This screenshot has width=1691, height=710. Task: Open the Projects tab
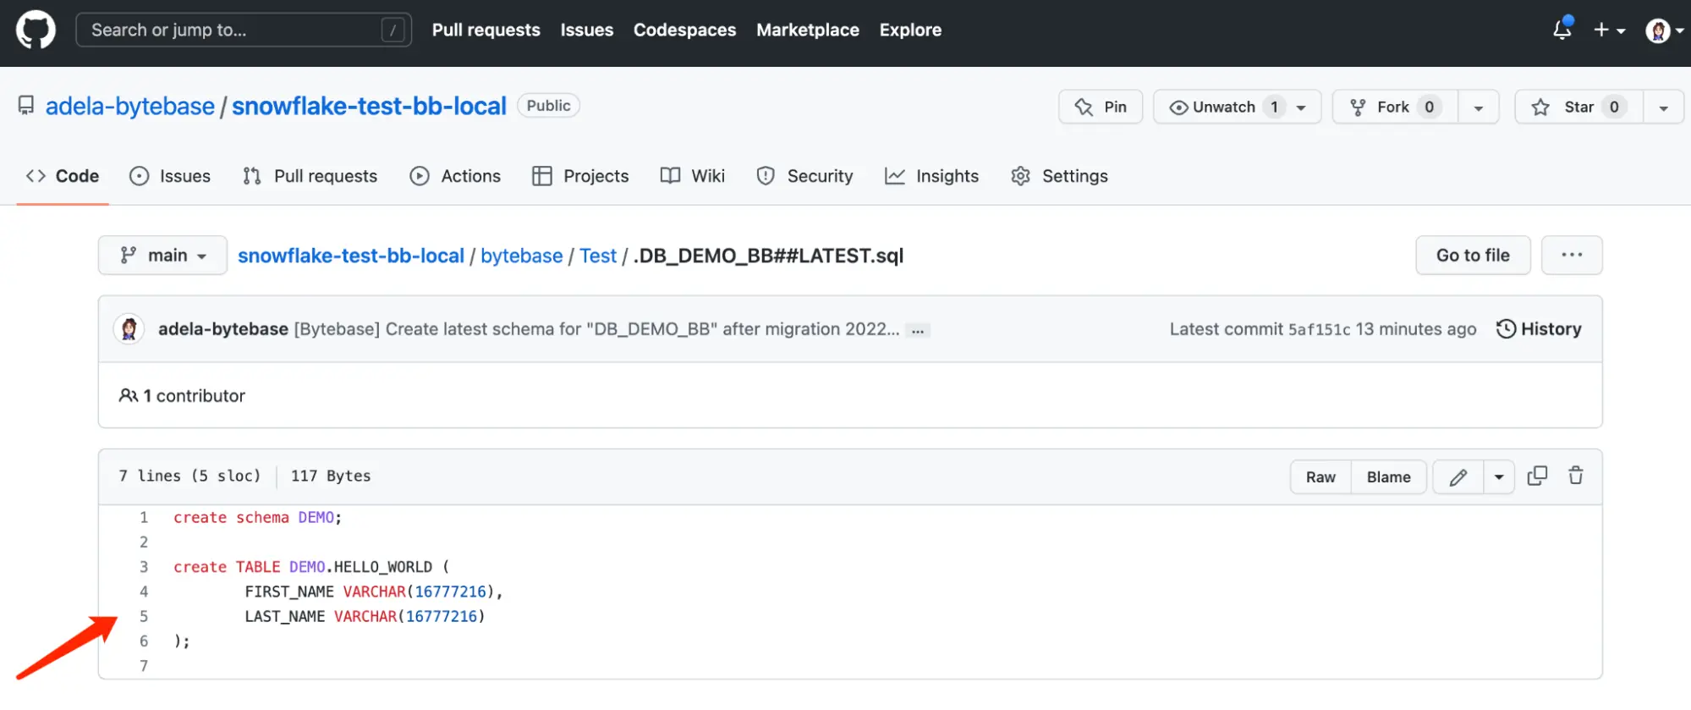[x=580, y=176]
